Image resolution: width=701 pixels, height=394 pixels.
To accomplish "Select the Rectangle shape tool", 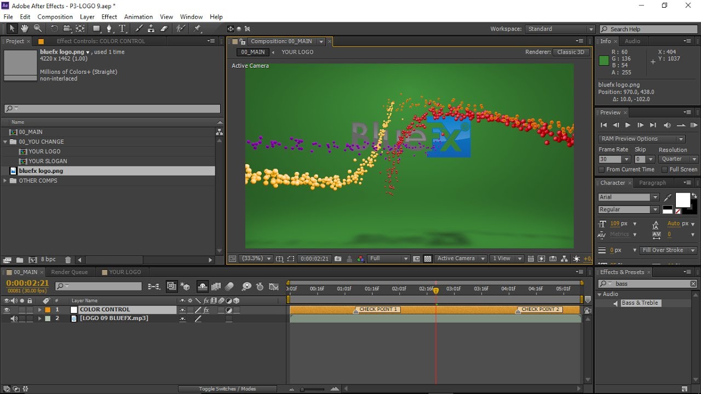I will (97, 28).
